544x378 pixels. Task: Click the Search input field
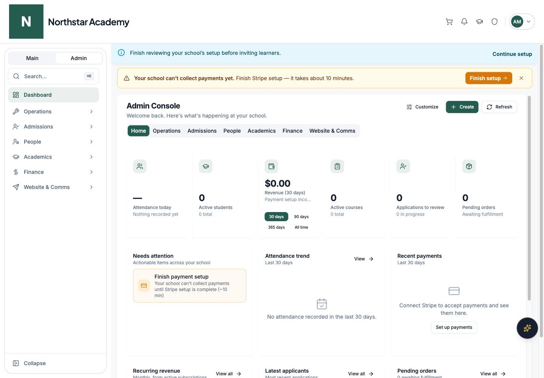tap(53, 76)
